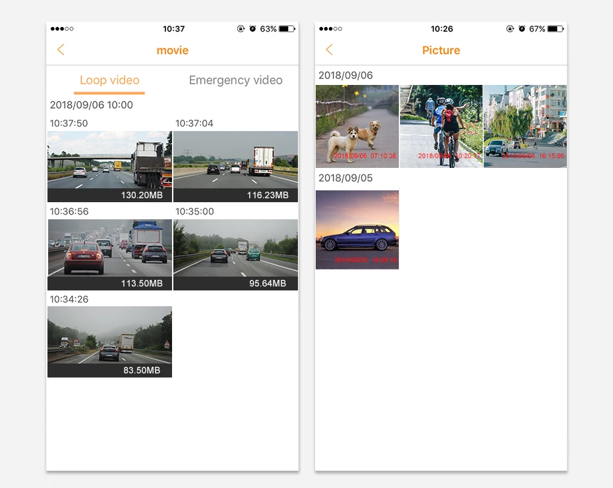613x488 pixels.
Task: Open the 10:35:00 video of 95.64MB
Action: [235, 255]
